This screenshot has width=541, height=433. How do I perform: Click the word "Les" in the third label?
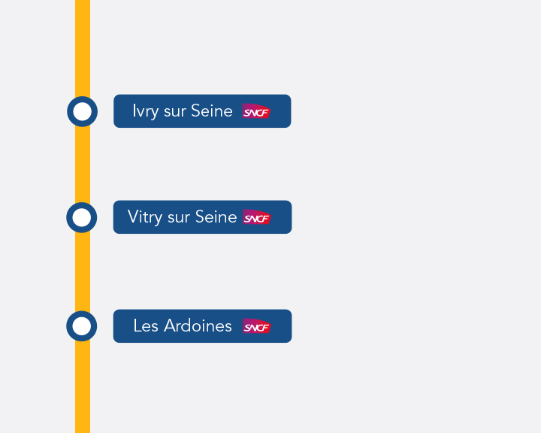click(146, 326)
